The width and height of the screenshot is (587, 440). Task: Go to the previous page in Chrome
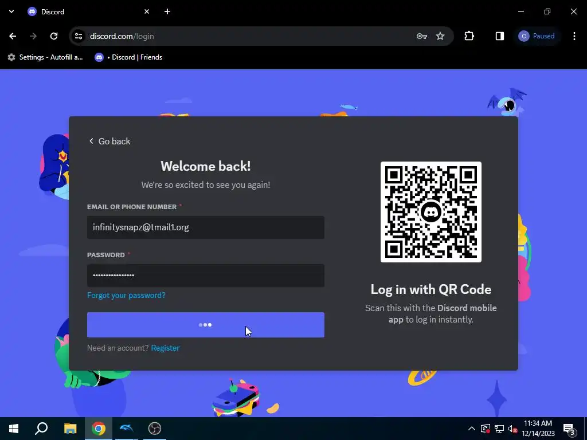click(x=13, y=36)
